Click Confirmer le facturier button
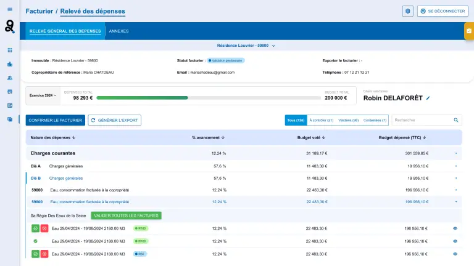 pos(56,120)
